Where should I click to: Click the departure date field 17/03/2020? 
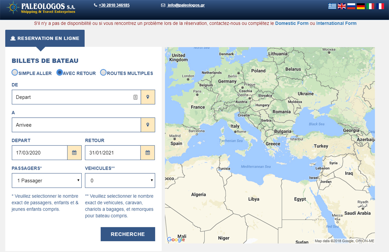[40, 153]
